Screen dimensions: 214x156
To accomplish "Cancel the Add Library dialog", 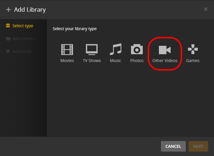I will [x=173, y=146].
